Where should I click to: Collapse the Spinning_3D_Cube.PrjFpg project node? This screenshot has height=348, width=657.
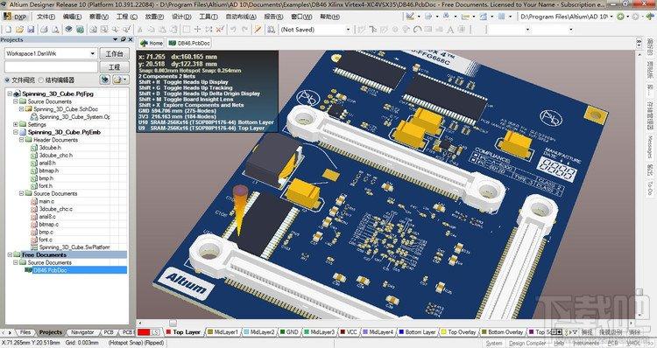(10, 94)
